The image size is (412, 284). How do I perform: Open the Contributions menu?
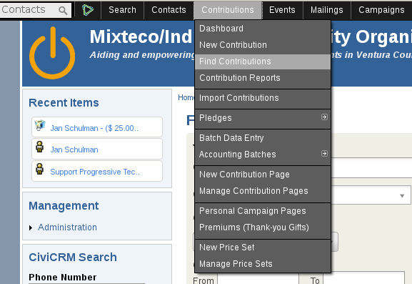228,10
